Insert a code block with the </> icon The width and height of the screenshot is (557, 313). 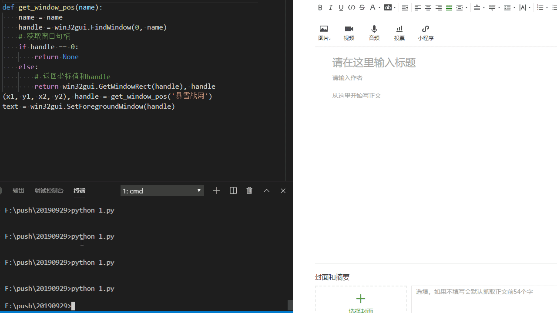[351, 7]
